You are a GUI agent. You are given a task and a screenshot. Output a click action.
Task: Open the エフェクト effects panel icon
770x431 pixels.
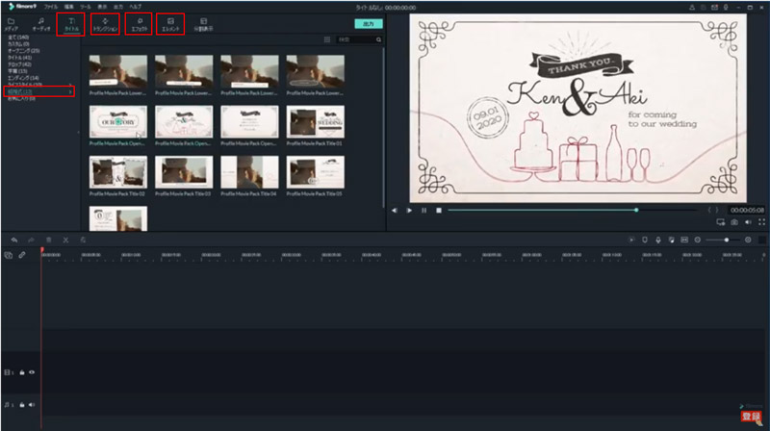click(139, 24)
